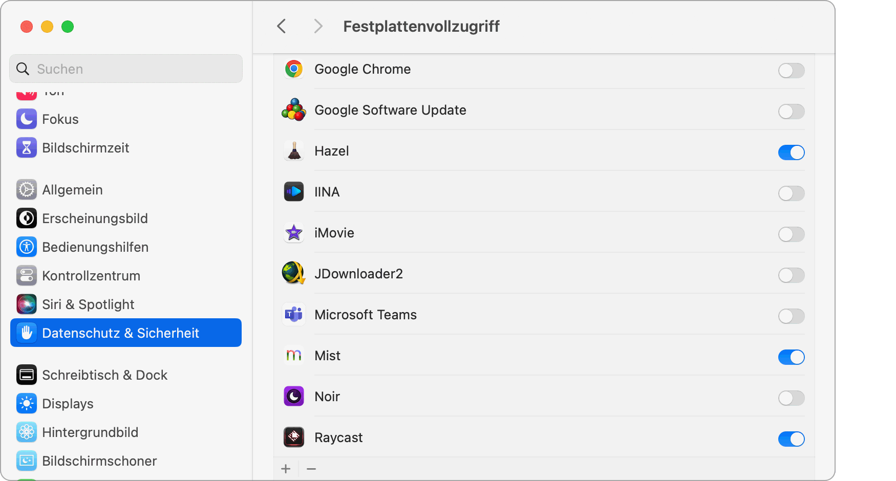
Task: Click the Noir moon icon
Action: (x=294, y=397)
